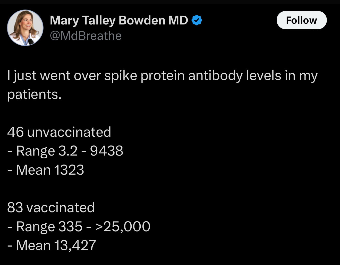
Task: Click the words 'spike protein' in the tweet
Action: [x=144, y=76]
